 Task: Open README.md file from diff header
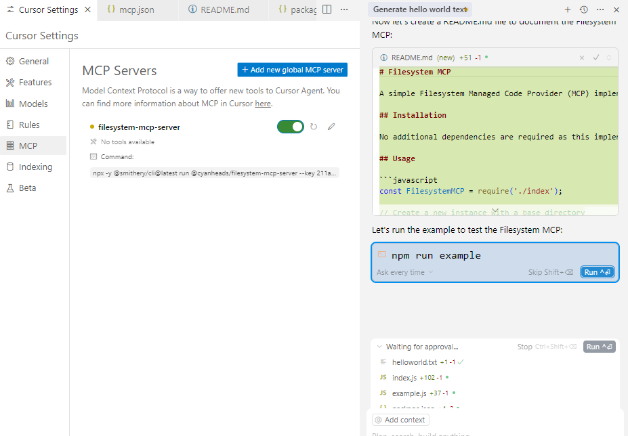(x=412, y=58)
